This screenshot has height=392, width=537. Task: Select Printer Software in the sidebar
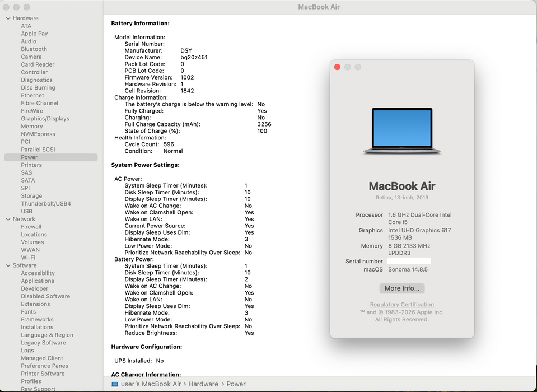[x=43, y=374]
